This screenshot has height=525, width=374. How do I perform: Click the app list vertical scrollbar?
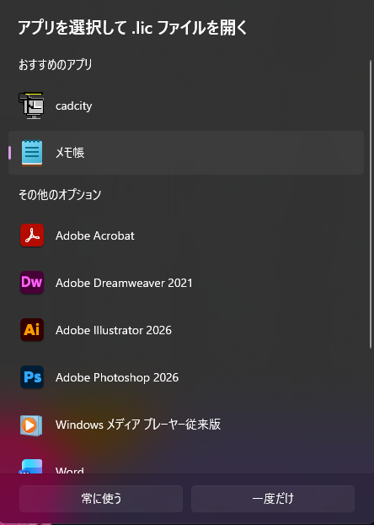tap(371, 204)
